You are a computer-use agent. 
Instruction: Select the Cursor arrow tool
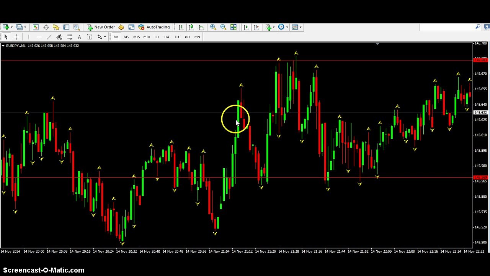tap(6, 37)
